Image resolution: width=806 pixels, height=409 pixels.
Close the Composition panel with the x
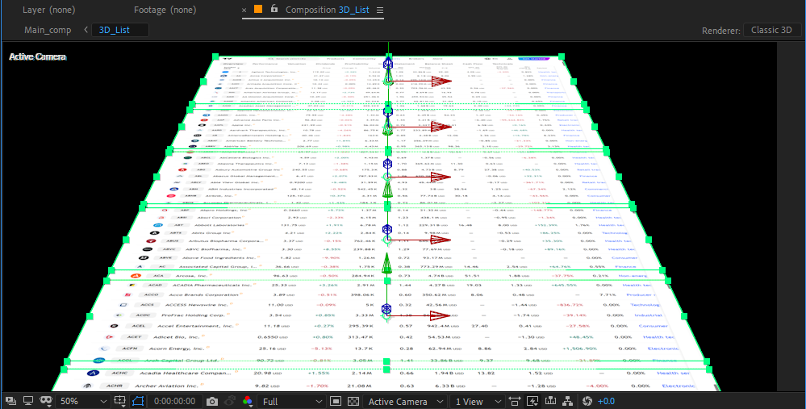coord(244,10)
